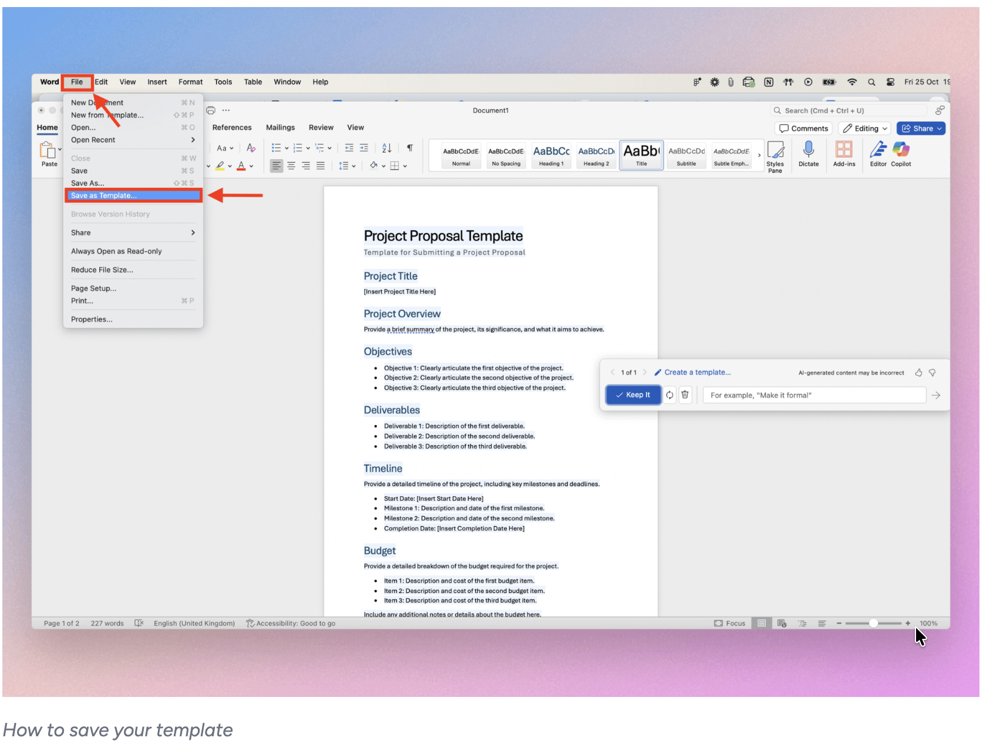Open the macOS Control Centre icon
The height and width of the screenshot is (741, 983).
pyautogui.click(x=891, y=82)
